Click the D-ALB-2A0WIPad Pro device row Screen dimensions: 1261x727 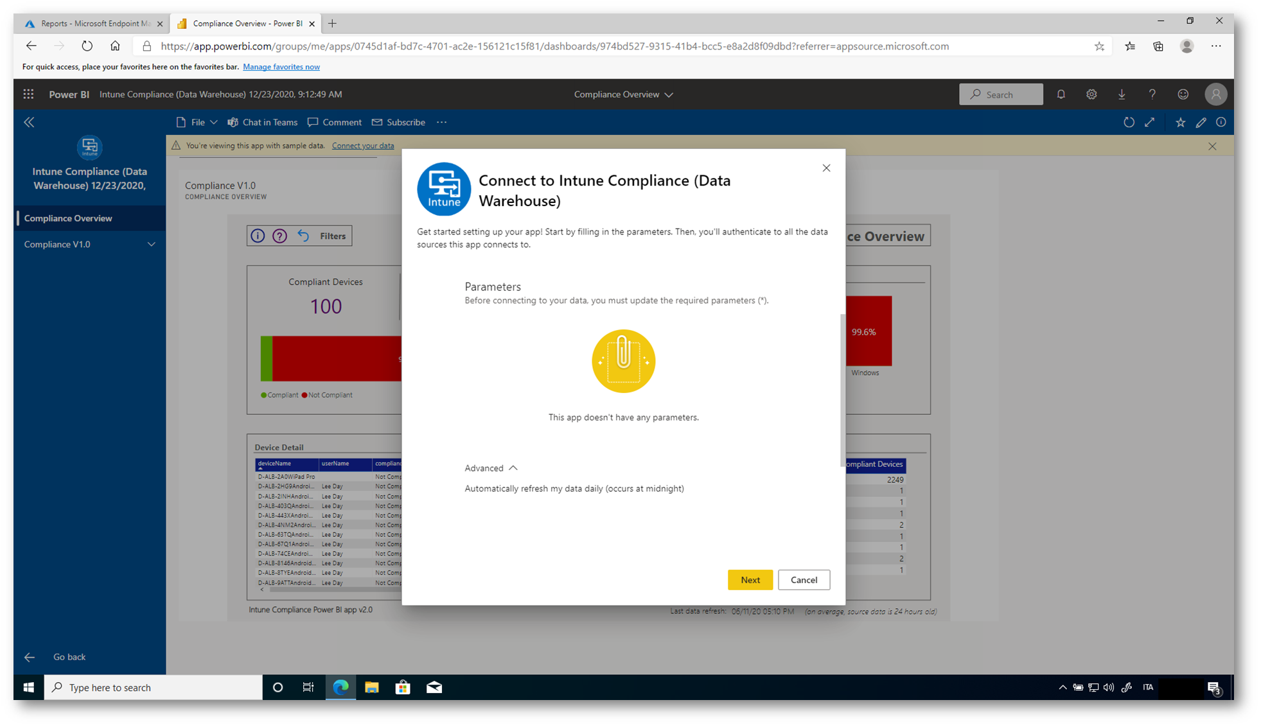point(329,477)
